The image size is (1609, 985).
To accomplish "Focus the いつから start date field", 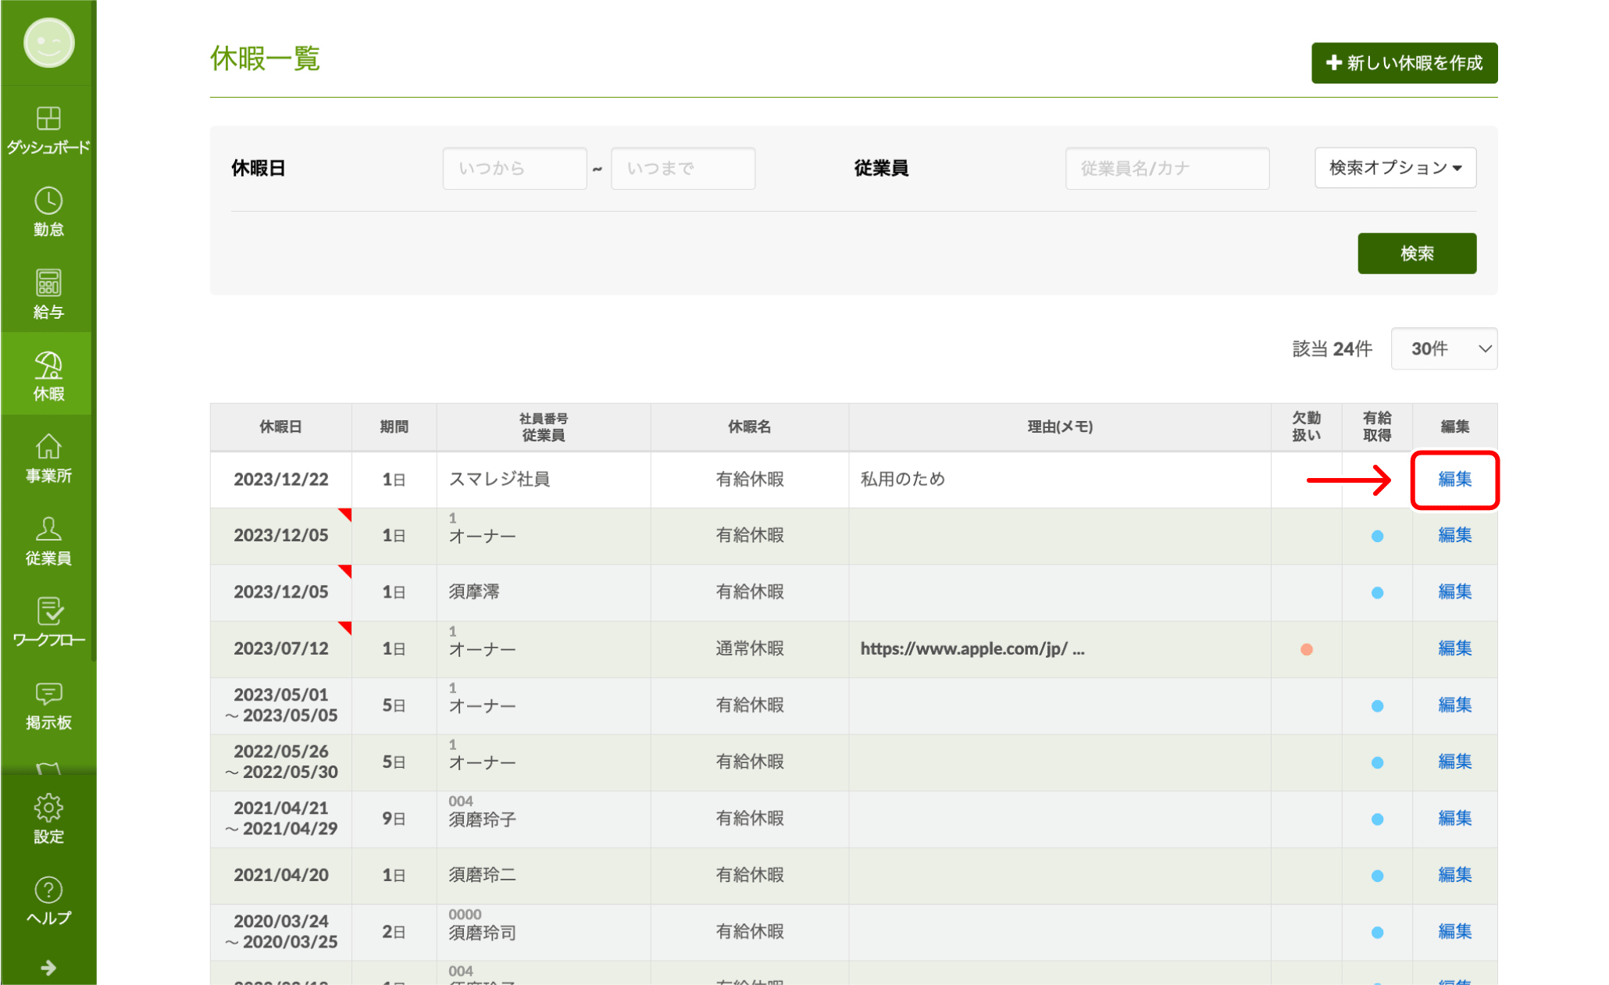I will [514, 168].
